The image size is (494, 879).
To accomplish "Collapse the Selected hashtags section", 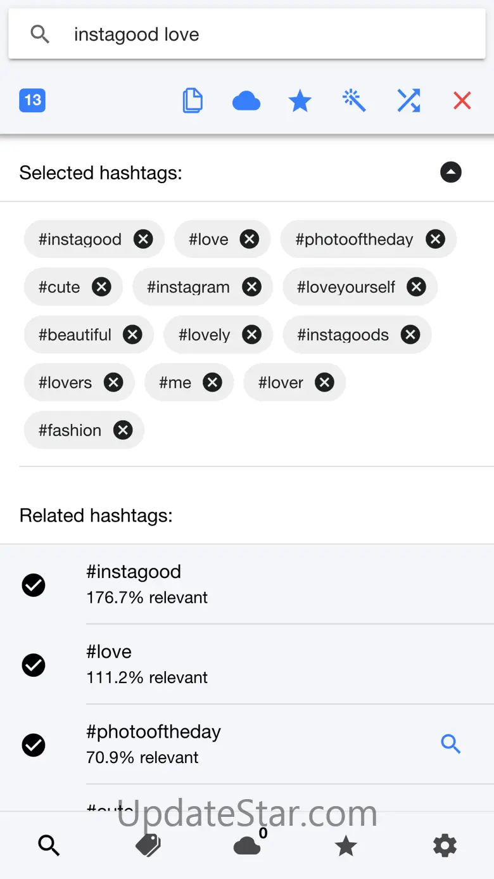I will pos(451,172).
